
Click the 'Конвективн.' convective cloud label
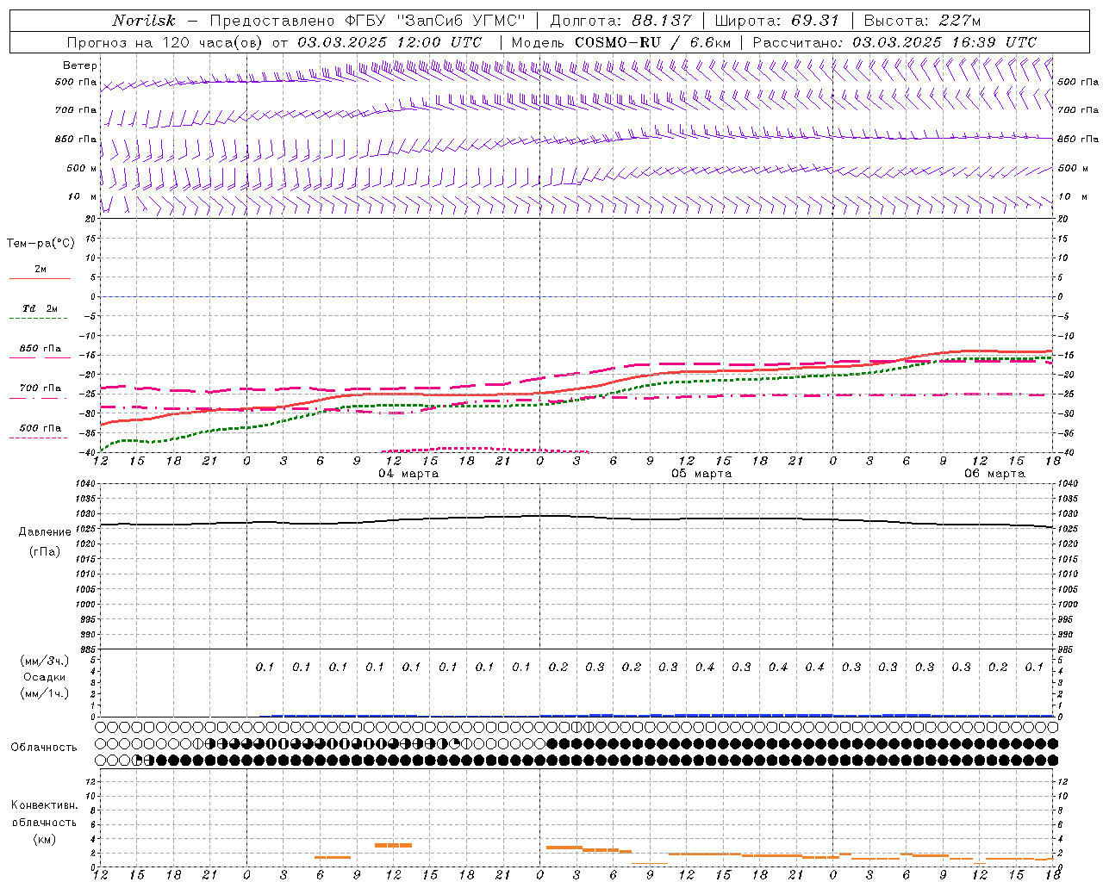(x=44, y=805)
